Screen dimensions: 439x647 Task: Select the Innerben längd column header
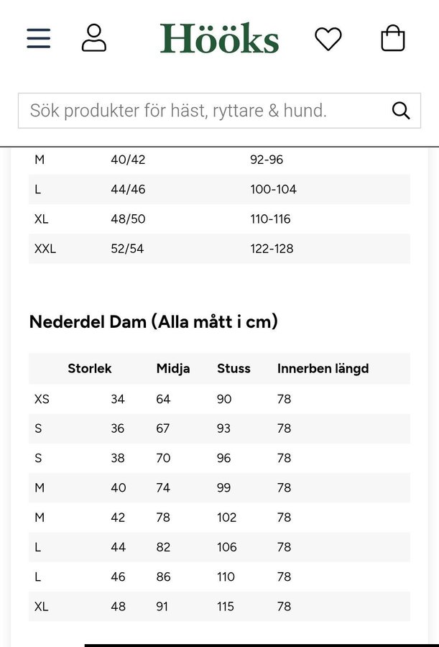pos(323,369)
